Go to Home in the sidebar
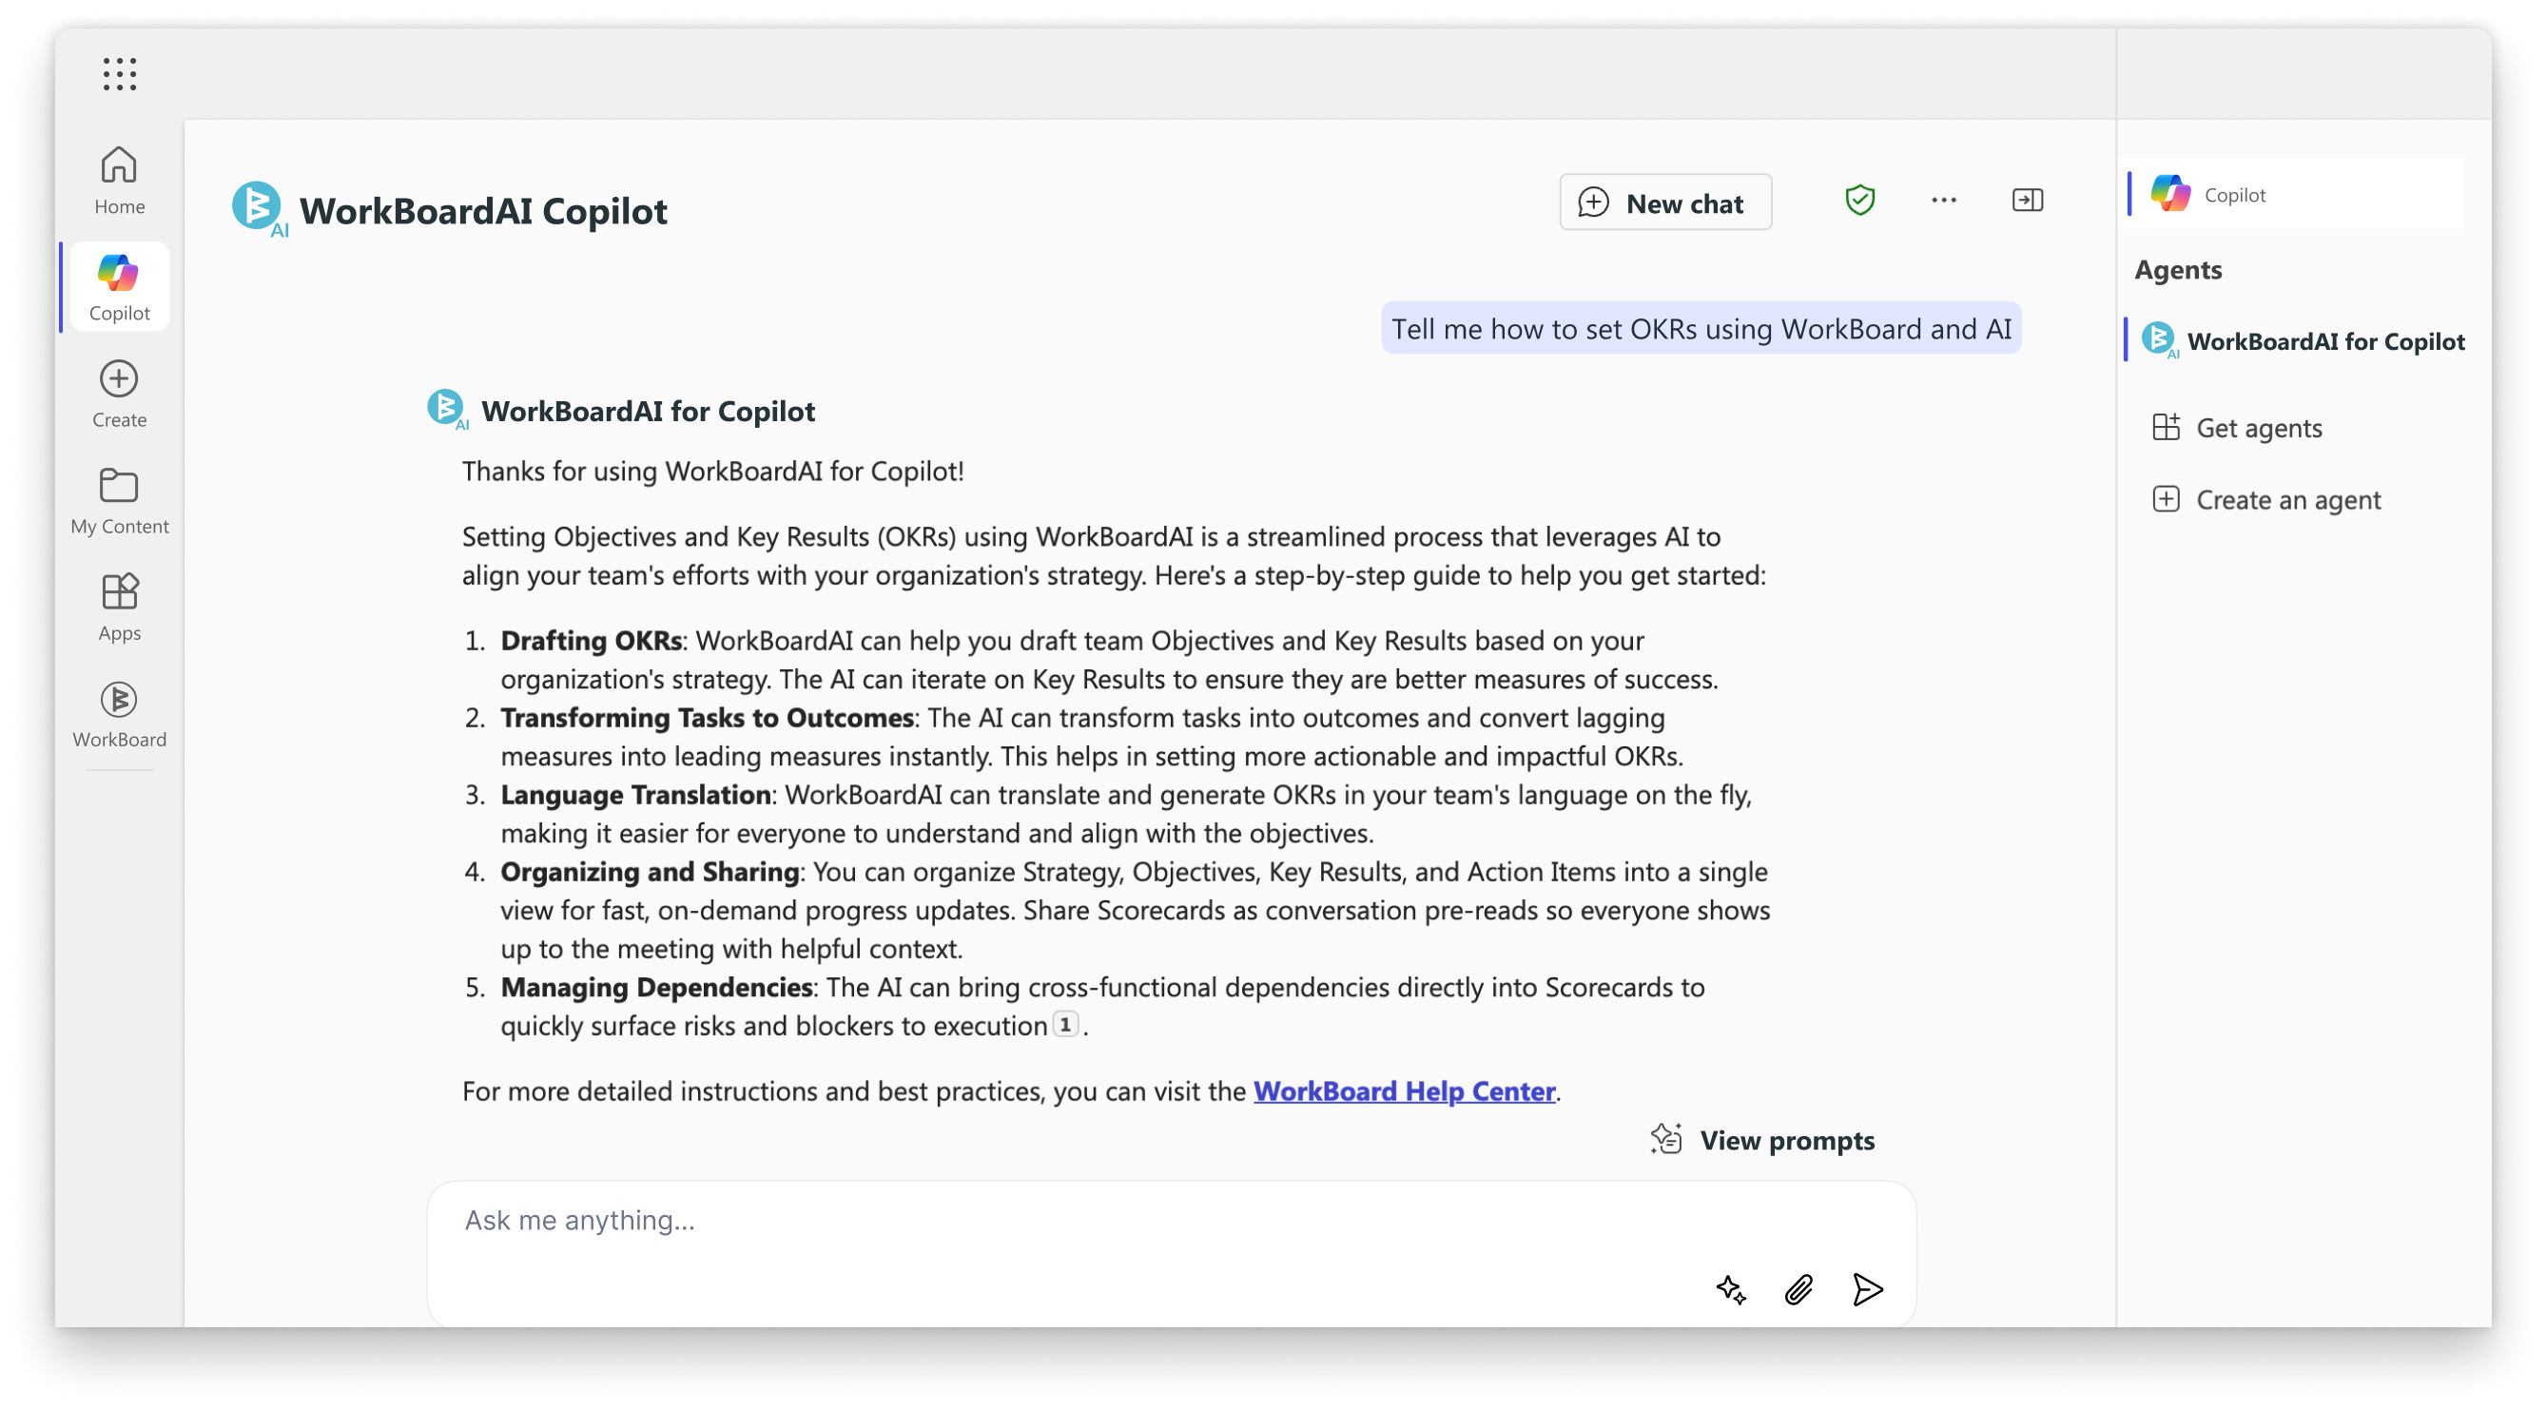This screenshot has width=2547, height=1409. [x=119, y=181]
